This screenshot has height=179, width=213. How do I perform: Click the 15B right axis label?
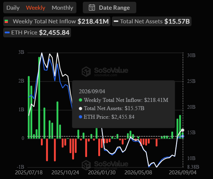[191, 132]
